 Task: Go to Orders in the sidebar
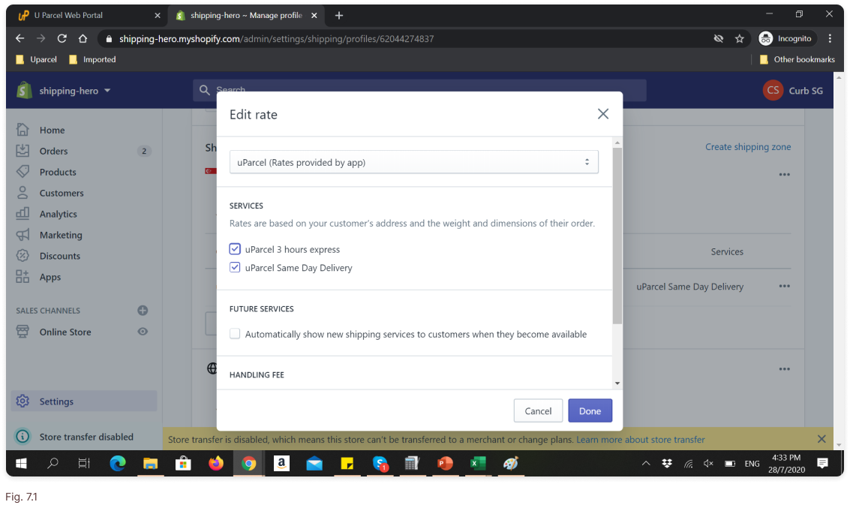coord(54,151)
